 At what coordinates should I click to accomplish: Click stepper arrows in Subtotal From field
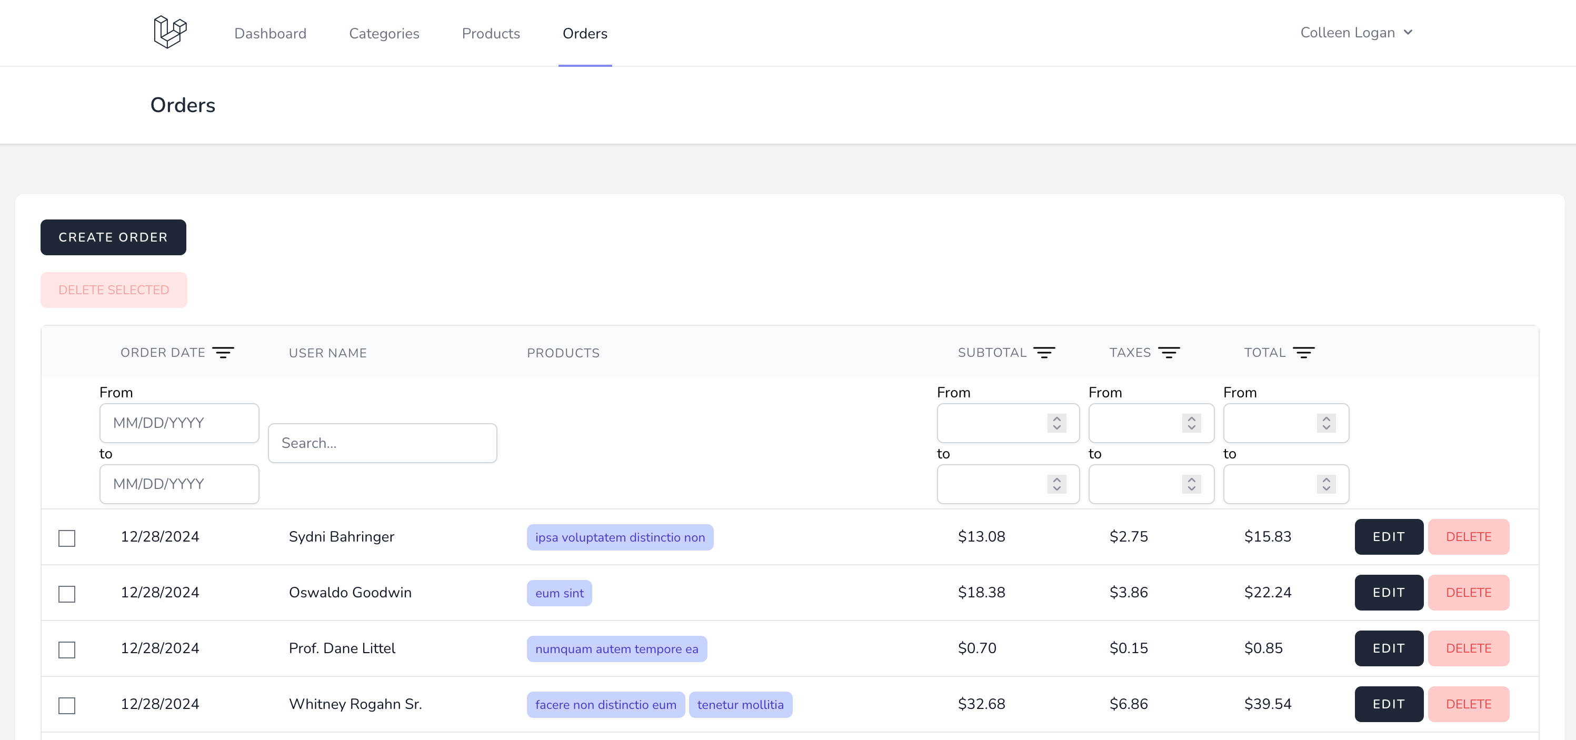coord(1056,423)
